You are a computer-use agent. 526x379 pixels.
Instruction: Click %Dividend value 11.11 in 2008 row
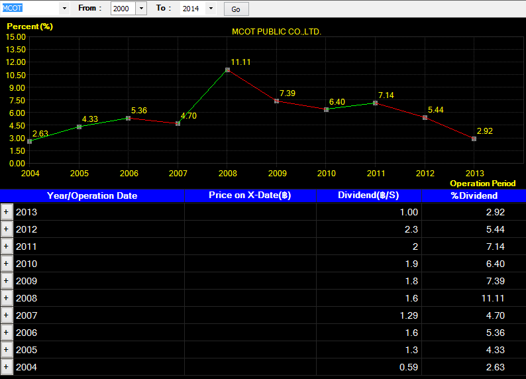(x=493, y=298)
